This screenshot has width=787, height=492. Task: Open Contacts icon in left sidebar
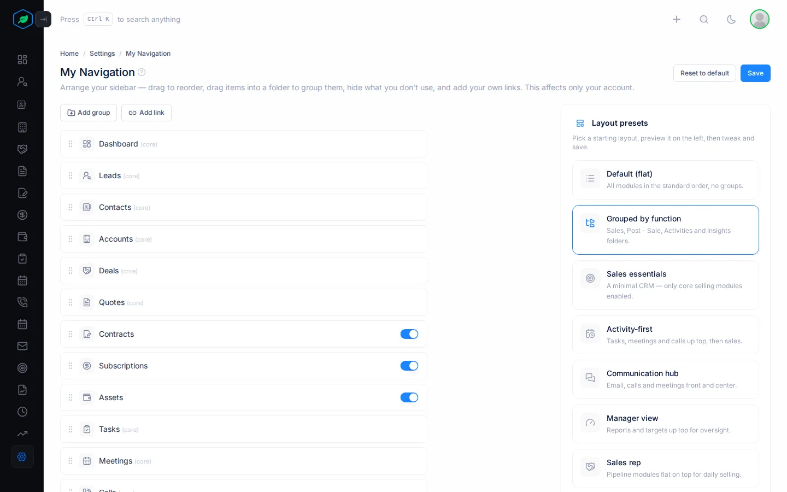coord(22,104)
